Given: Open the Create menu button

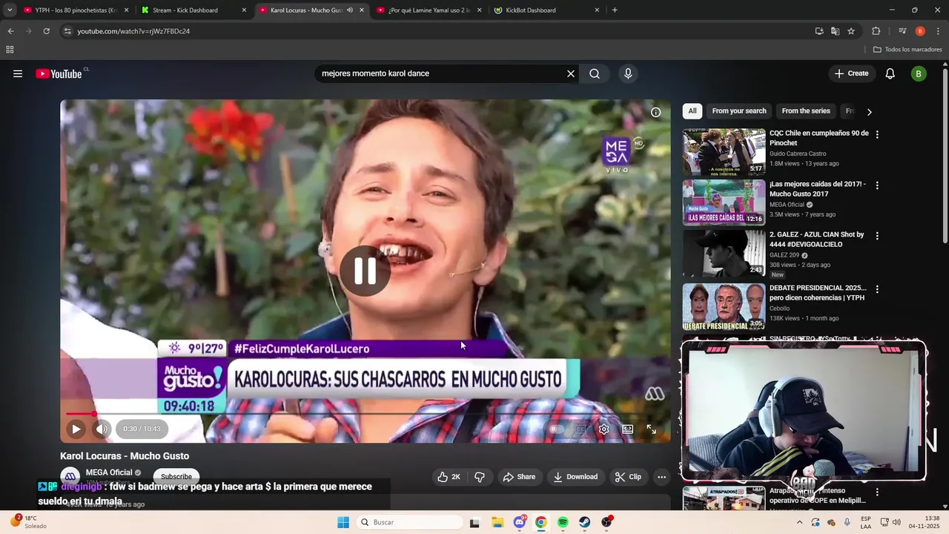Looking at the screenshot, I should 851,73.
